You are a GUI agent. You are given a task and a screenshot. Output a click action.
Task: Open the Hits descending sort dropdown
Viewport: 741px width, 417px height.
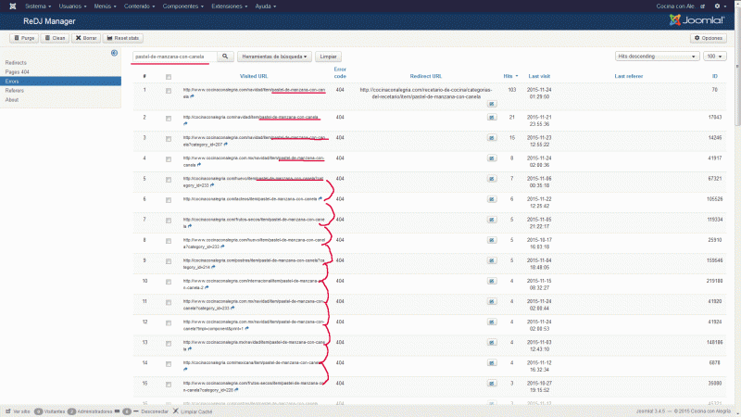click(x=657, y=57)
